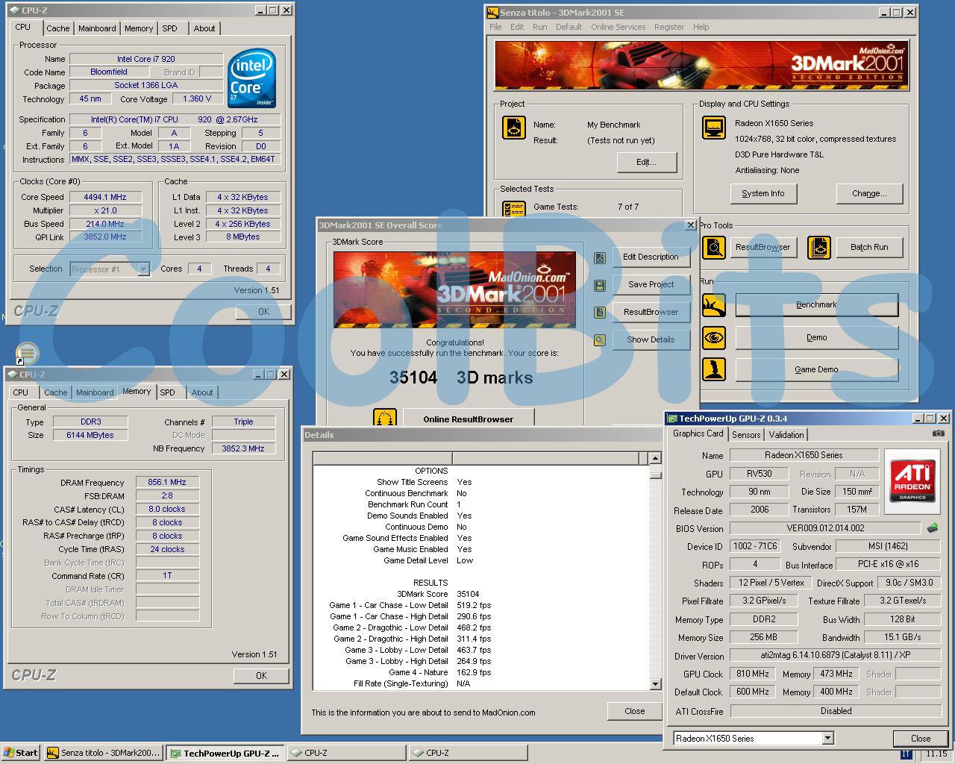Click the Demo button

pyautogui.click(x=817, y=337)
